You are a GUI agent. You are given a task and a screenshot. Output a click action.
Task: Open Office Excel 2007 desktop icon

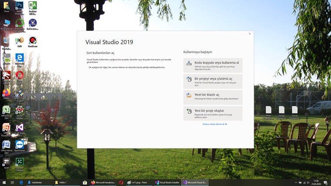[x=7, y=111]
